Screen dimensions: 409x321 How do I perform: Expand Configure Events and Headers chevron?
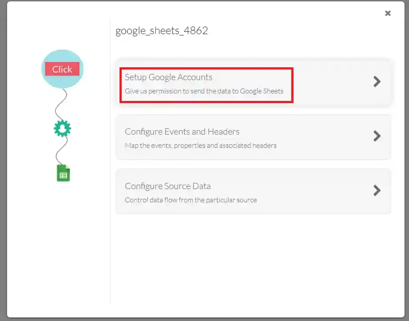click(x=377, y=136)
